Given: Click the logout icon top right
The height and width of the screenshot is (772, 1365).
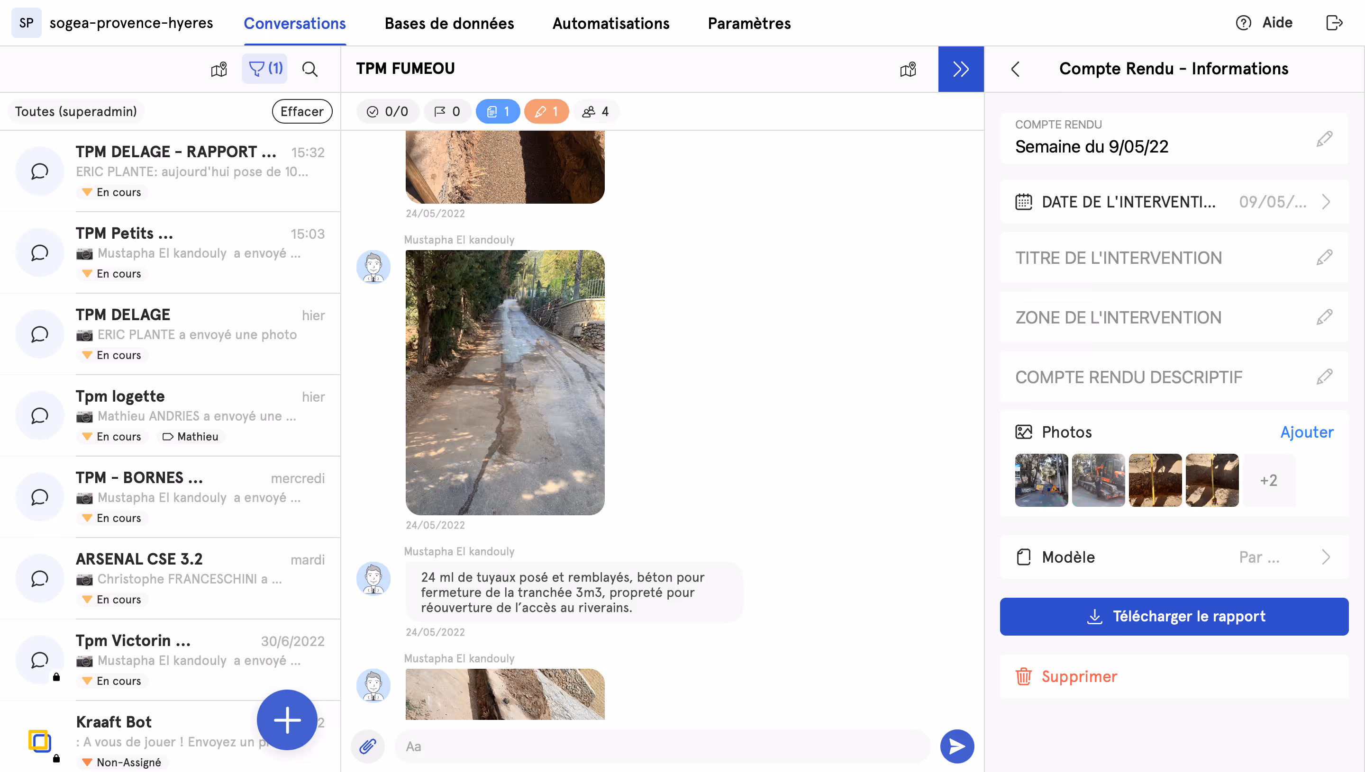Looking at the screenshot, I should click(1334, 23).
